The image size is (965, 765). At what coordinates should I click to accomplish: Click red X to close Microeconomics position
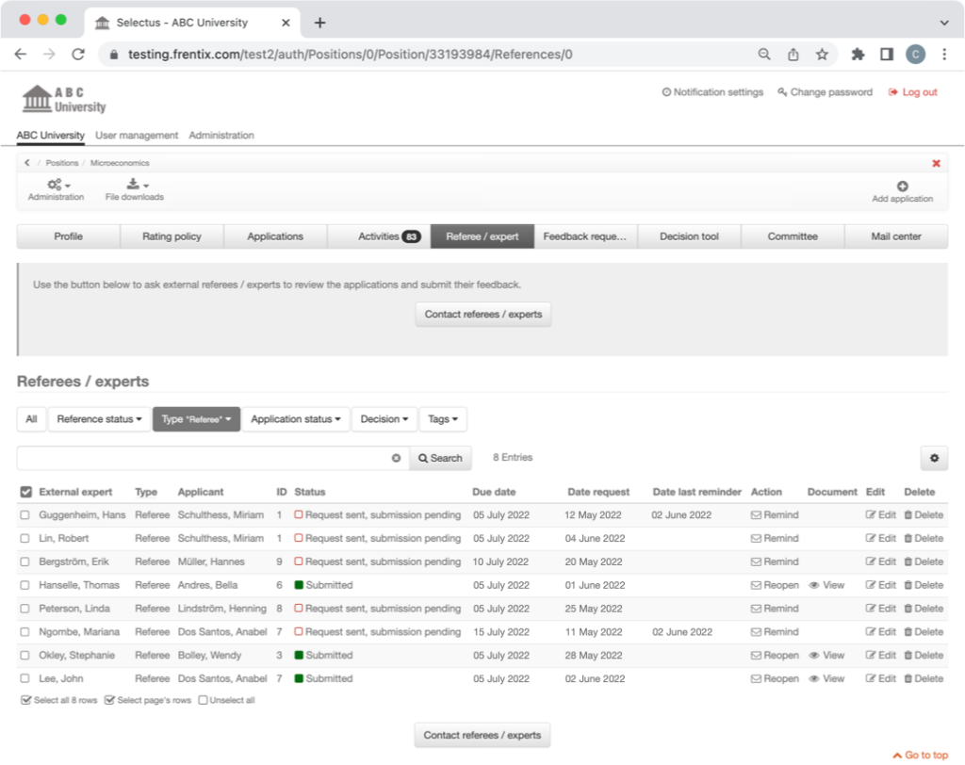point(936,163)
